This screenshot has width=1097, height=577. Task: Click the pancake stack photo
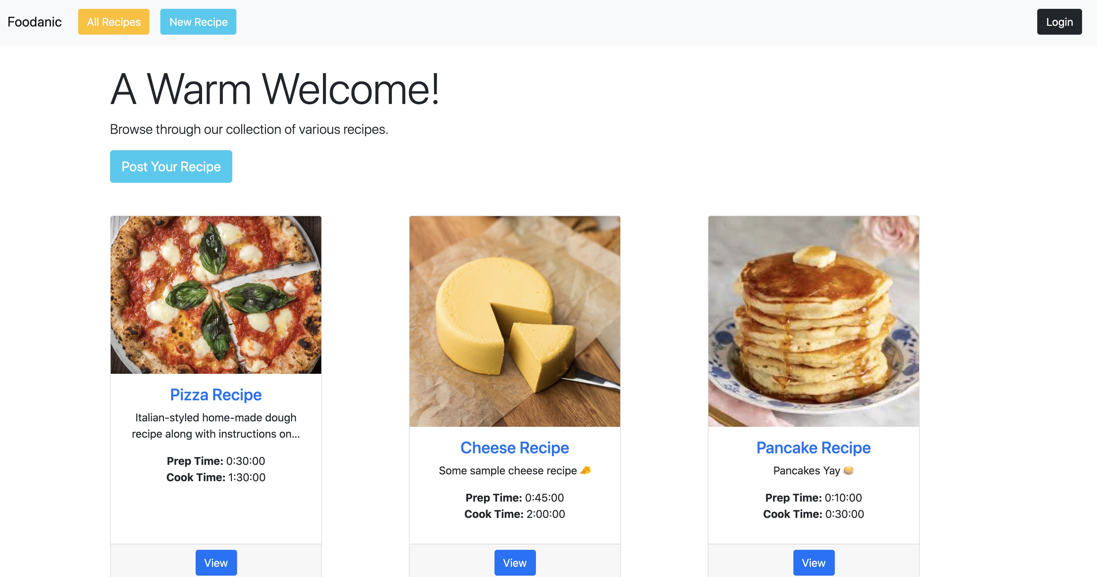click(813, 321)
